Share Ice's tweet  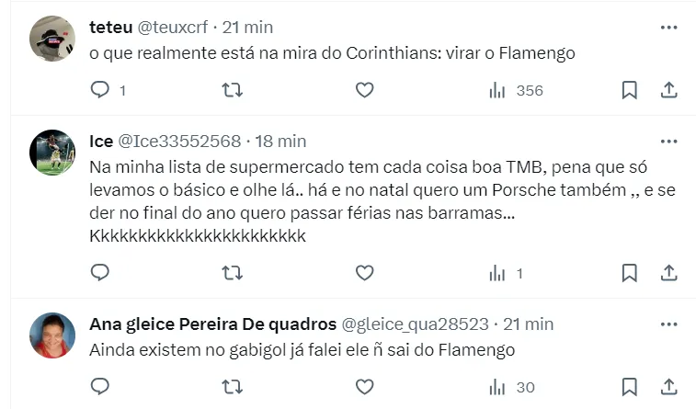tap(669, 273)
